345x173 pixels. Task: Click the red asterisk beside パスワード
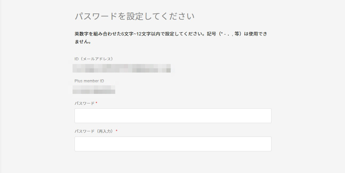click(97, 103)
